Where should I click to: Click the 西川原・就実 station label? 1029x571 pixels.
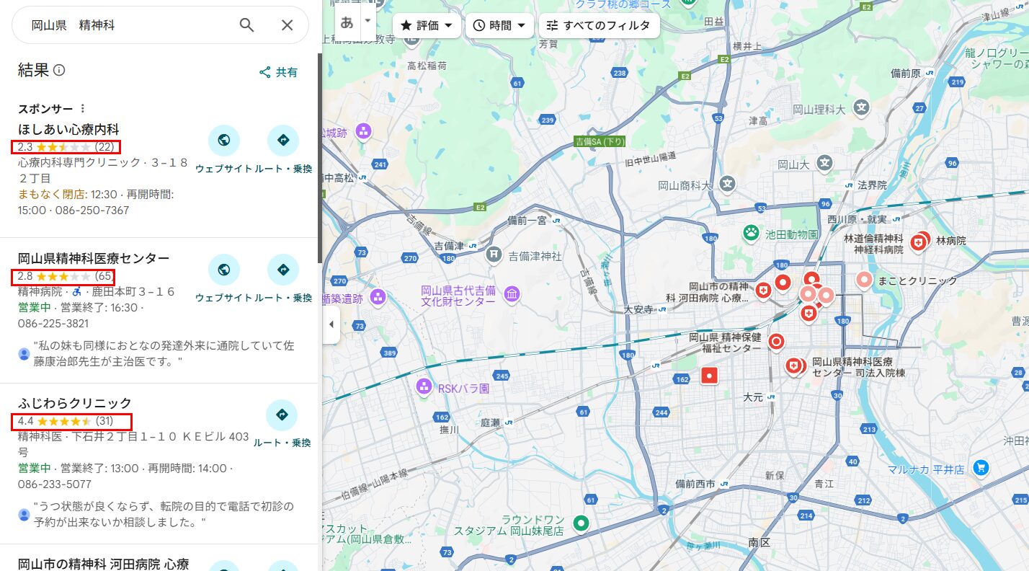[x=856, y=218]
